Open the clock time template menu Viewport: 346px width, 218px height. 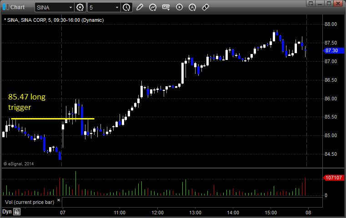[127, 8]
